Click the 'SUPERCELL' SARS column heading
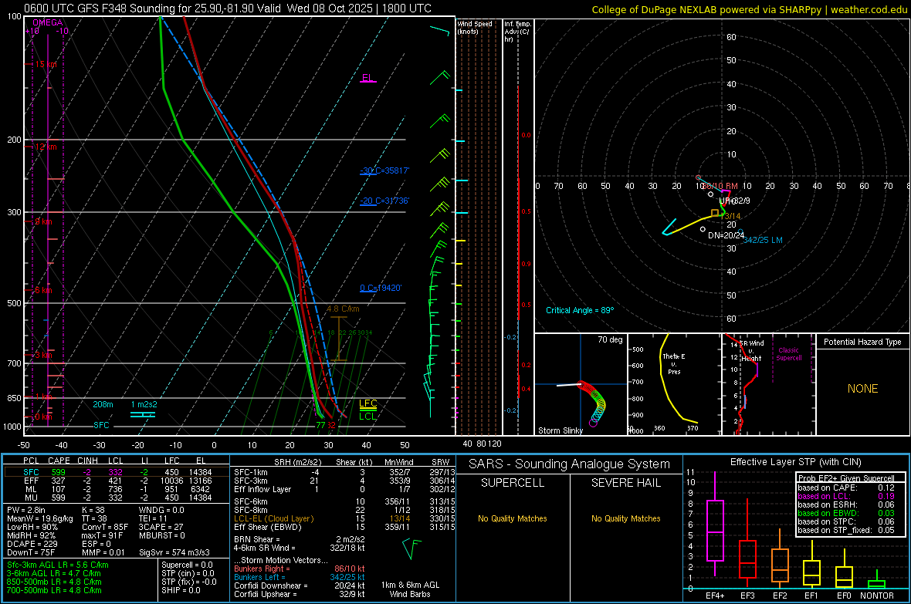The image size is (911, 604). [x=513, y=483]
